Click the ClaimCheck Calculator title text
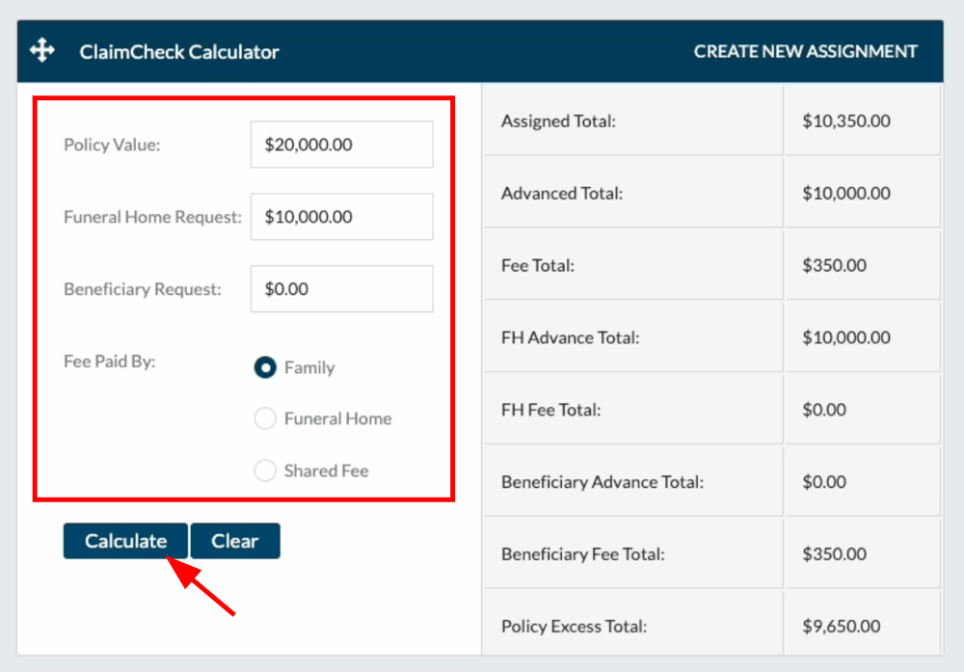The height and width of the screenshot is (672, 964). (178, 52)
